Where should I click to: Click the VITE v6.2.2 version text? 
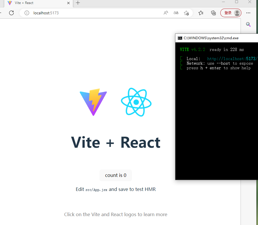click(192, 50)
